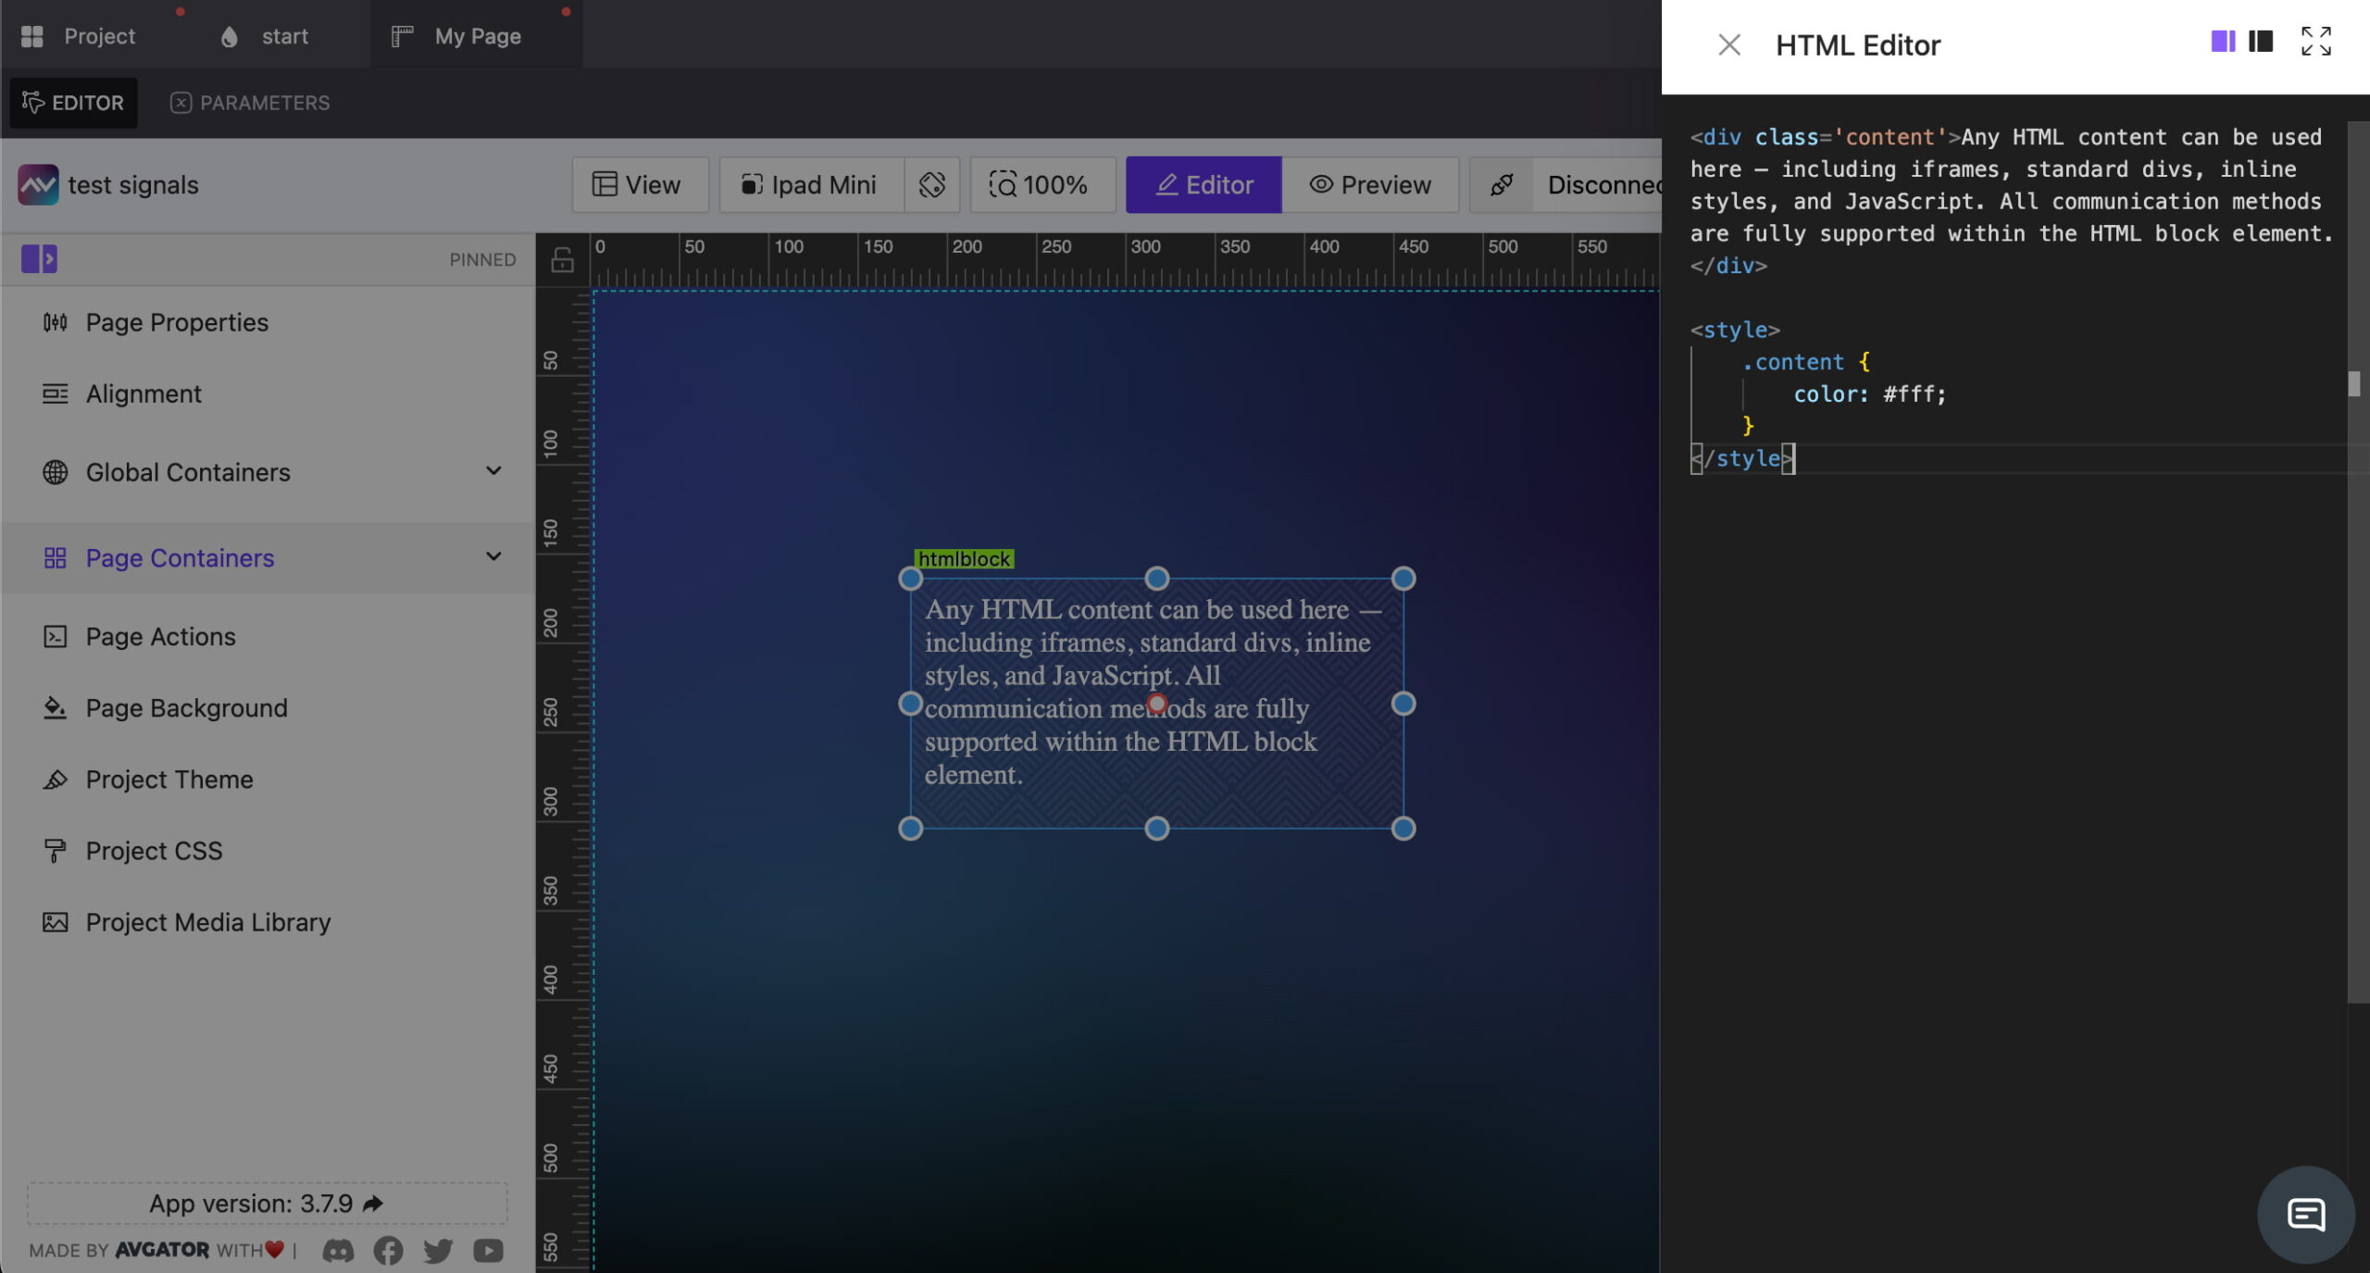The width and height of the screenshot is (2370, 1273).
Task: Collapse the Page Containers section
Action: click(x=493, y=557)
